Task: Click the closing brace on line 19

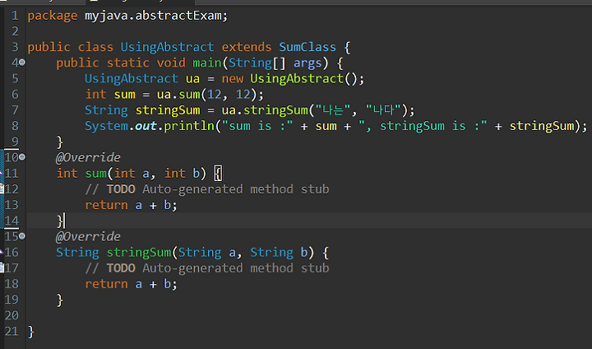Action: (60, 300)
